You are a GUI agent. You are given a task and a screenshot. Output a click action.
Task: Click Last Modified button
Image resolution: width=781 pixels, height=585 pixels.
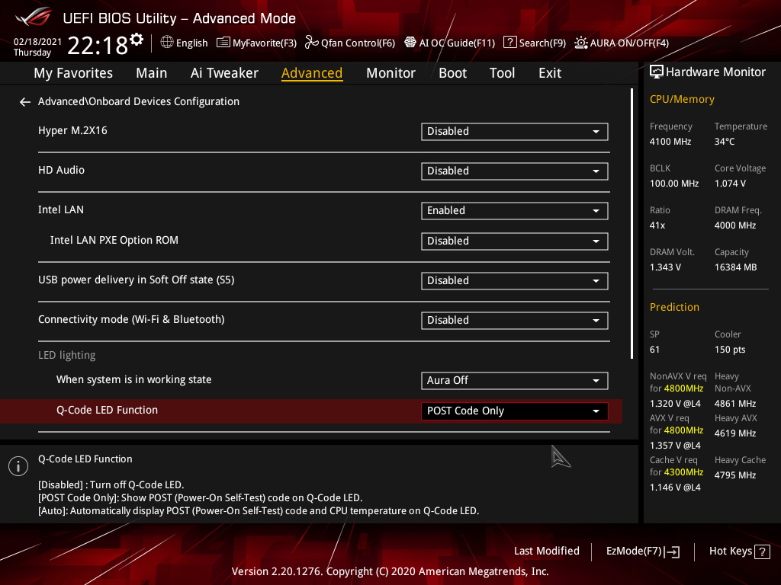coord(546,551)
